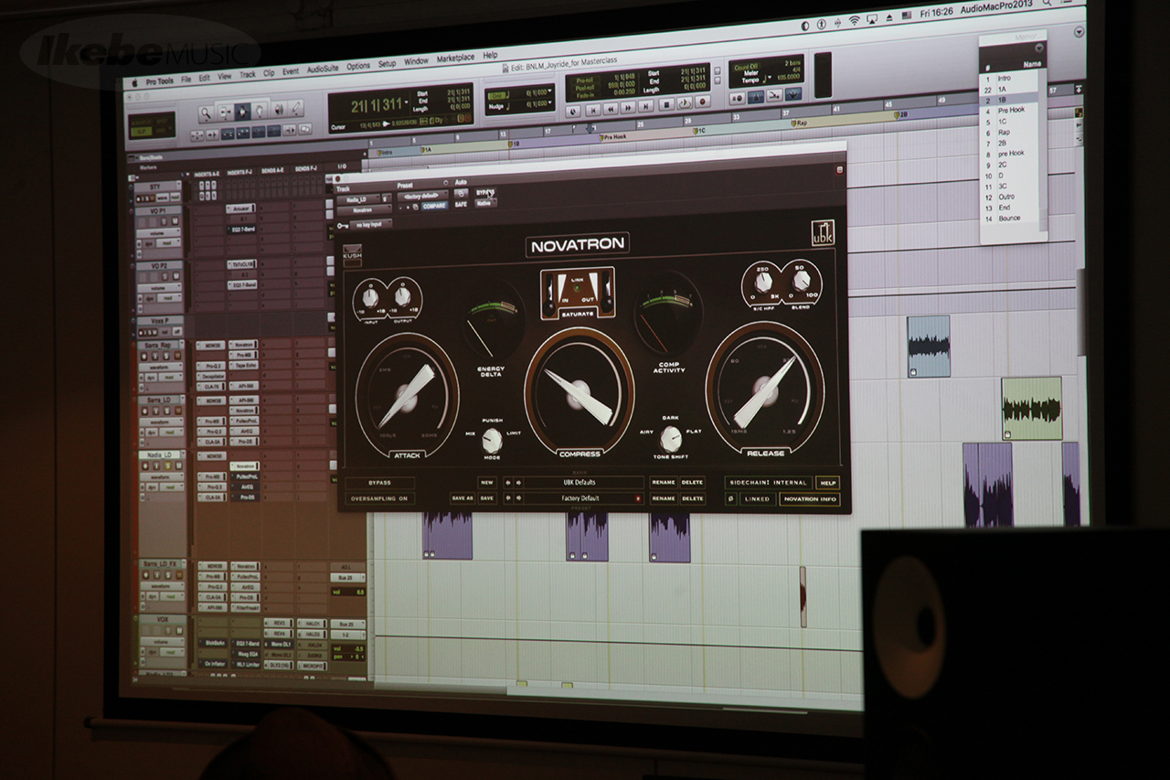The image size is (1170, 780).
Task: Click the ubk logo in Novatron
Action: (x=823, y=234)
